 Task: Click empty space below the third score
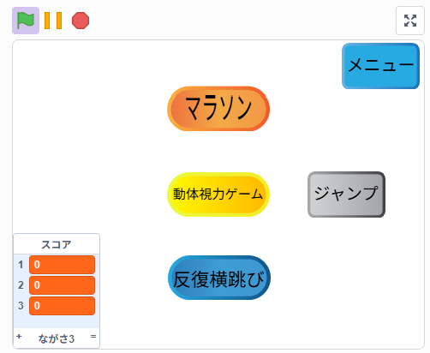[x=57, y=322]
